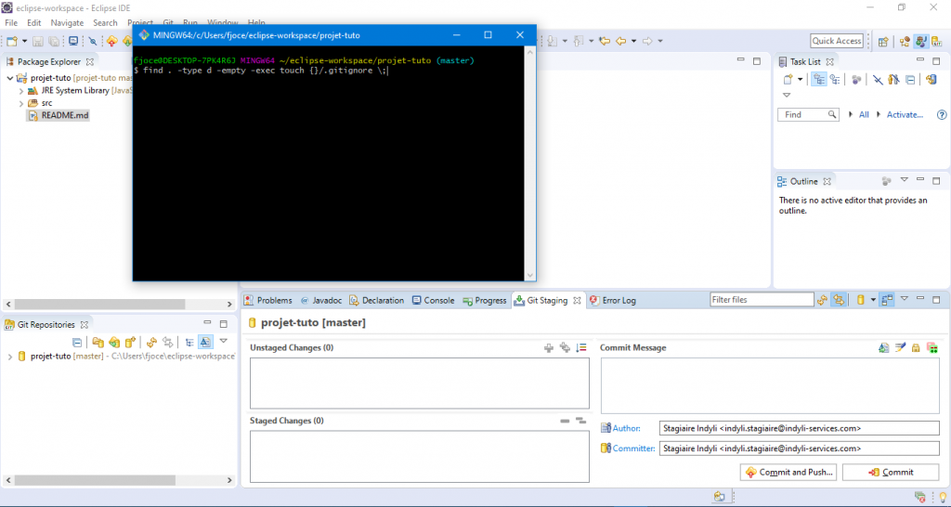The image size is (951, 507).
Task: Click Clone a Git repository icon
Action: pyautogui.click(x=113, y=342)
